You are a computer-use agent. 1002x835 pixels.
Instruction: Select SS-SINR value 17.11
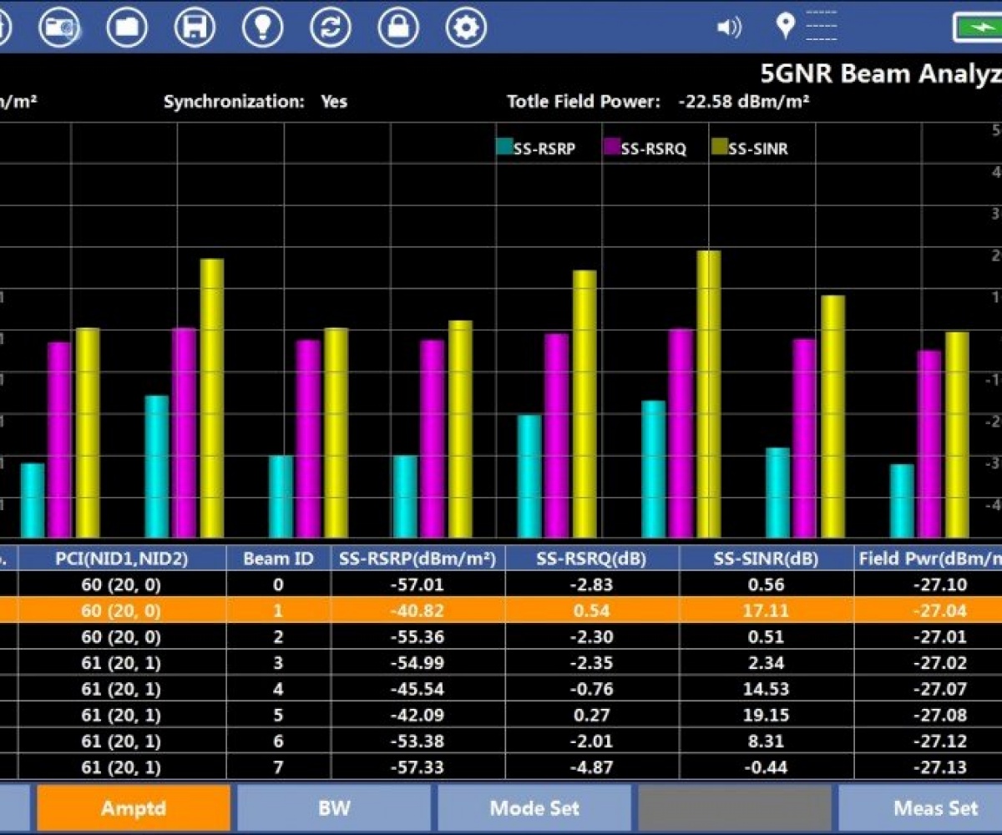[767, 610]
